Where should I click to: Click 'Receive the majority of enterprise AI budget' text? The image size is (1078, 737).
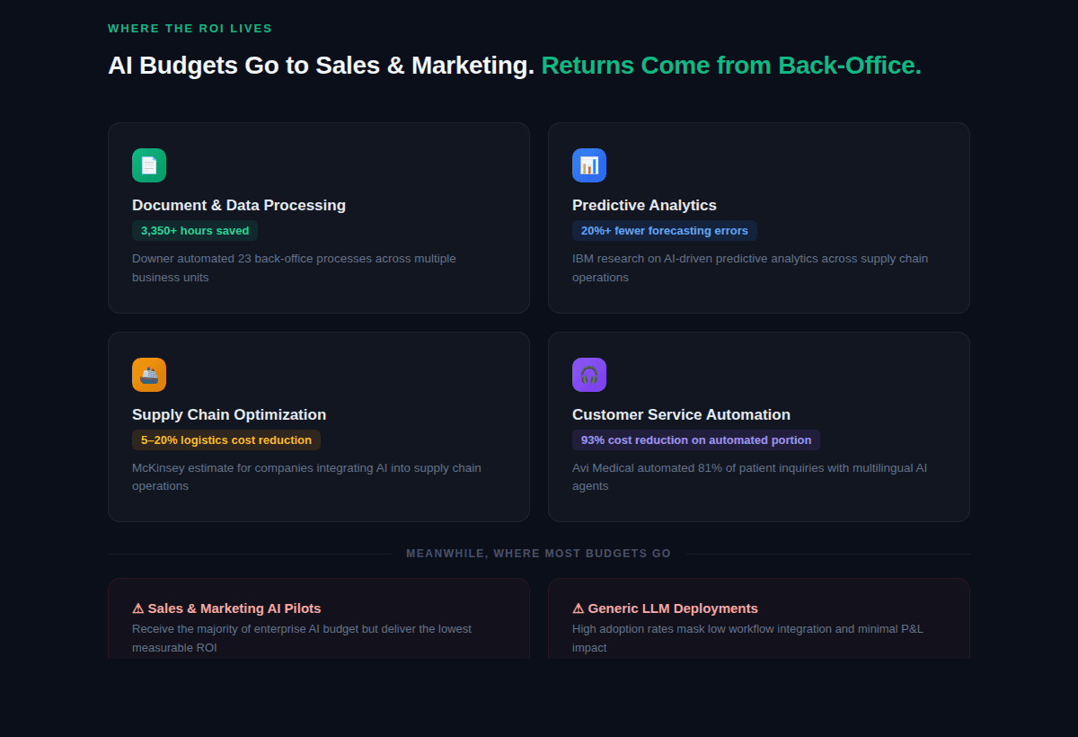tap(302, 638)
